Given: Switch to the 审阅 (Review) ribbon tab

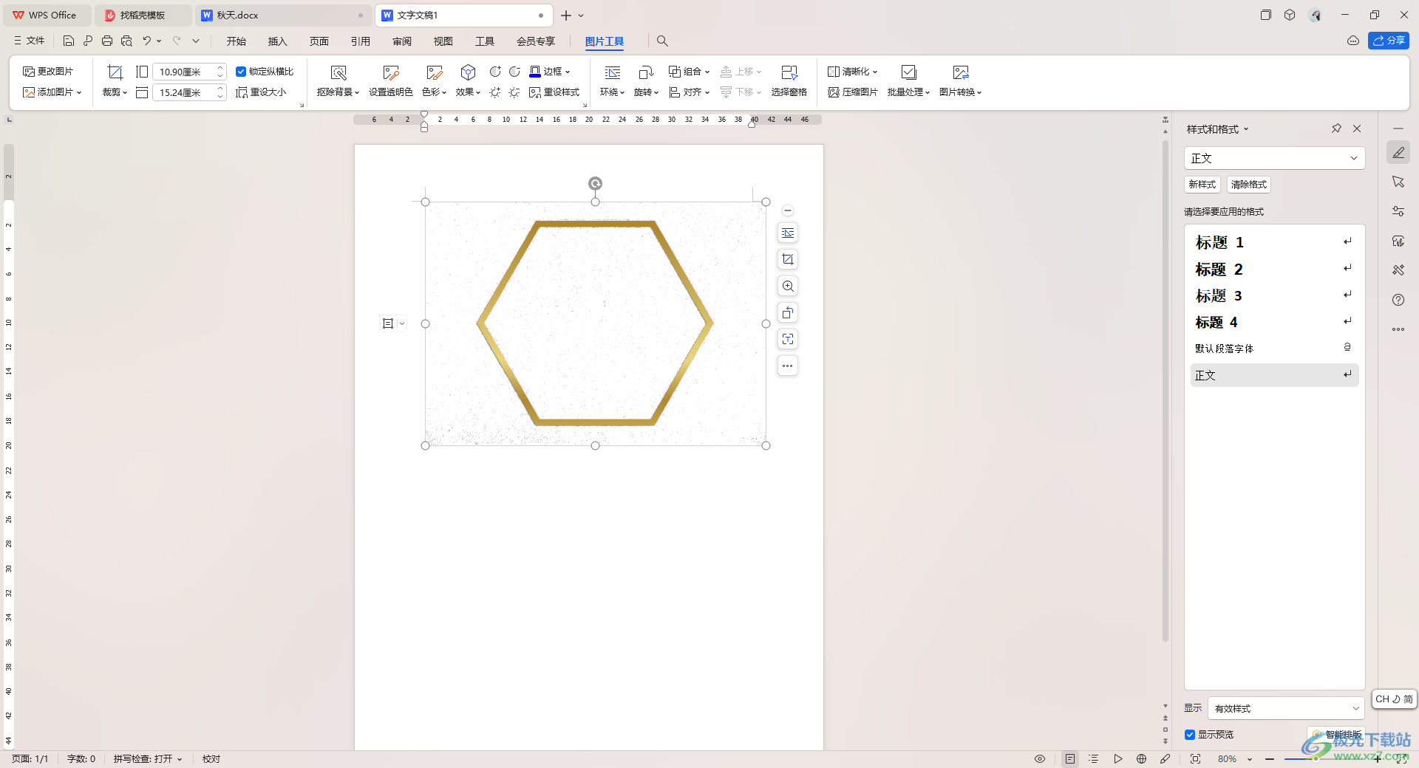Looking at the screenshot, I should pos(401,41).
